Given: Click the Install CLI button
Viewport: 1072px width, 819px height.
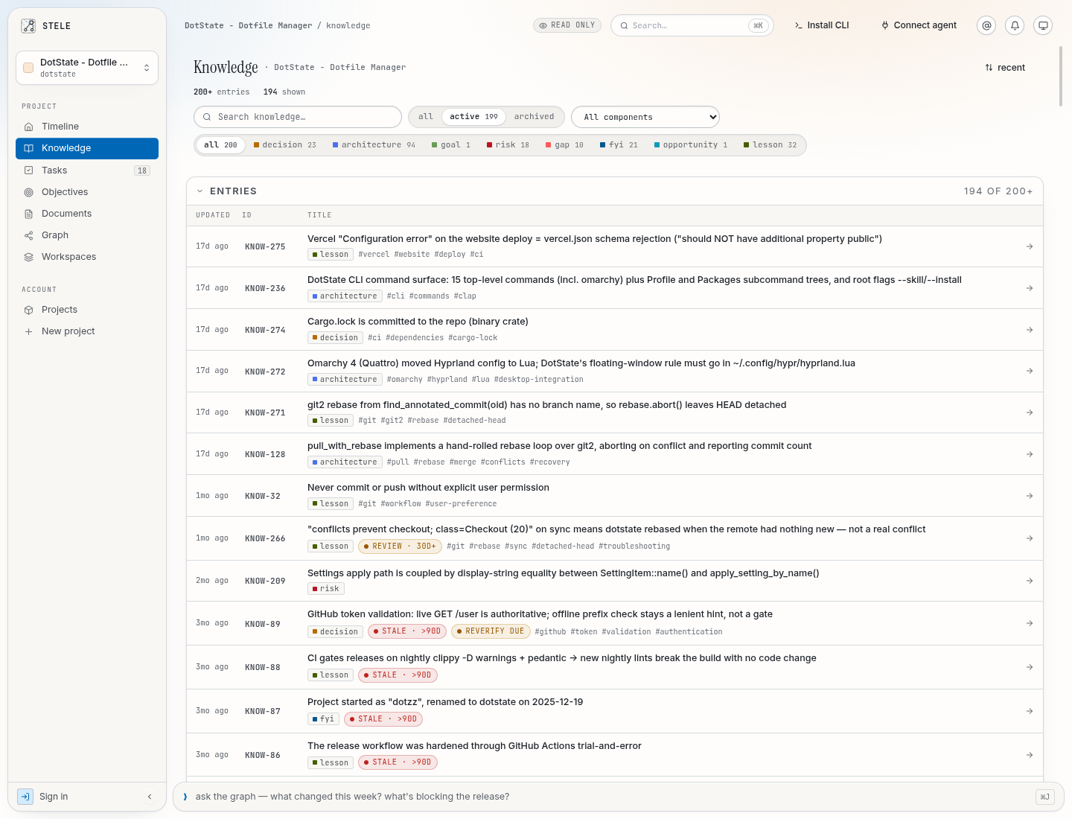Looking at the screenshot, I should (822, 25).
